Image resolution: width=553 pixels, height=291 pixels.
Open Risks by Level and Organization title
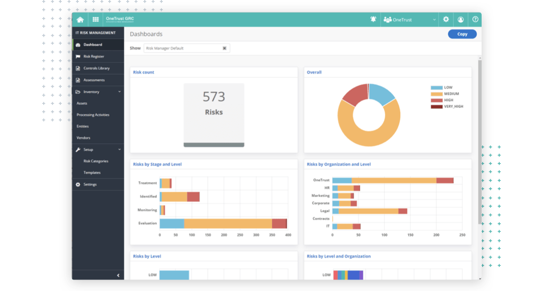point(338,256)
